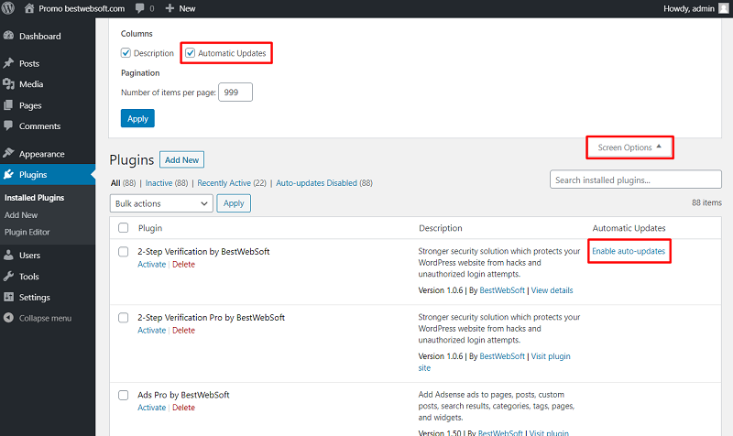
Task: Open Users menu item
Action: pyautogui.click(x=29, y=256)
